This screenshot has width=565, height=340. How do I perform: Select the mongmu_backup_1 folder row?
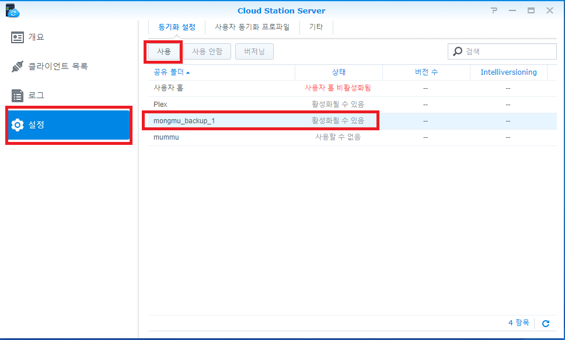pyautogui.click(x=353, y=121)
